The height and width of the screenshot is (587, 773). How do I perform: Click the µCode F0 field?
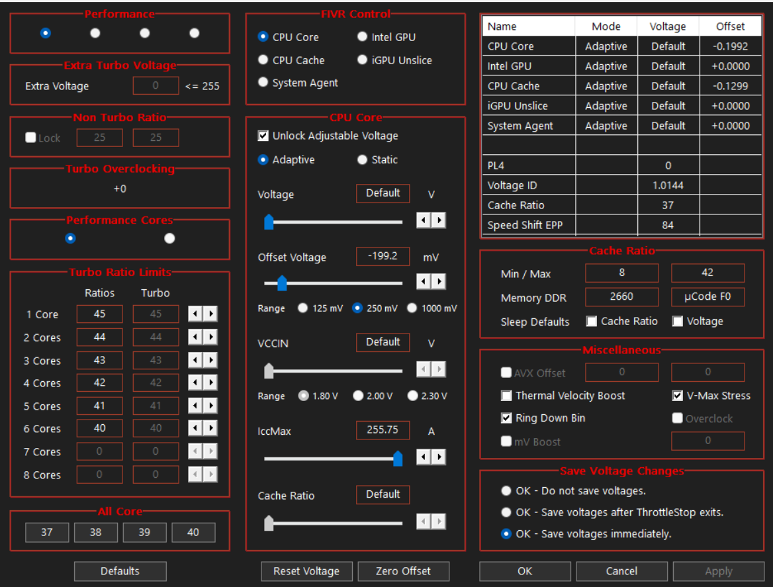pos(707,296)
